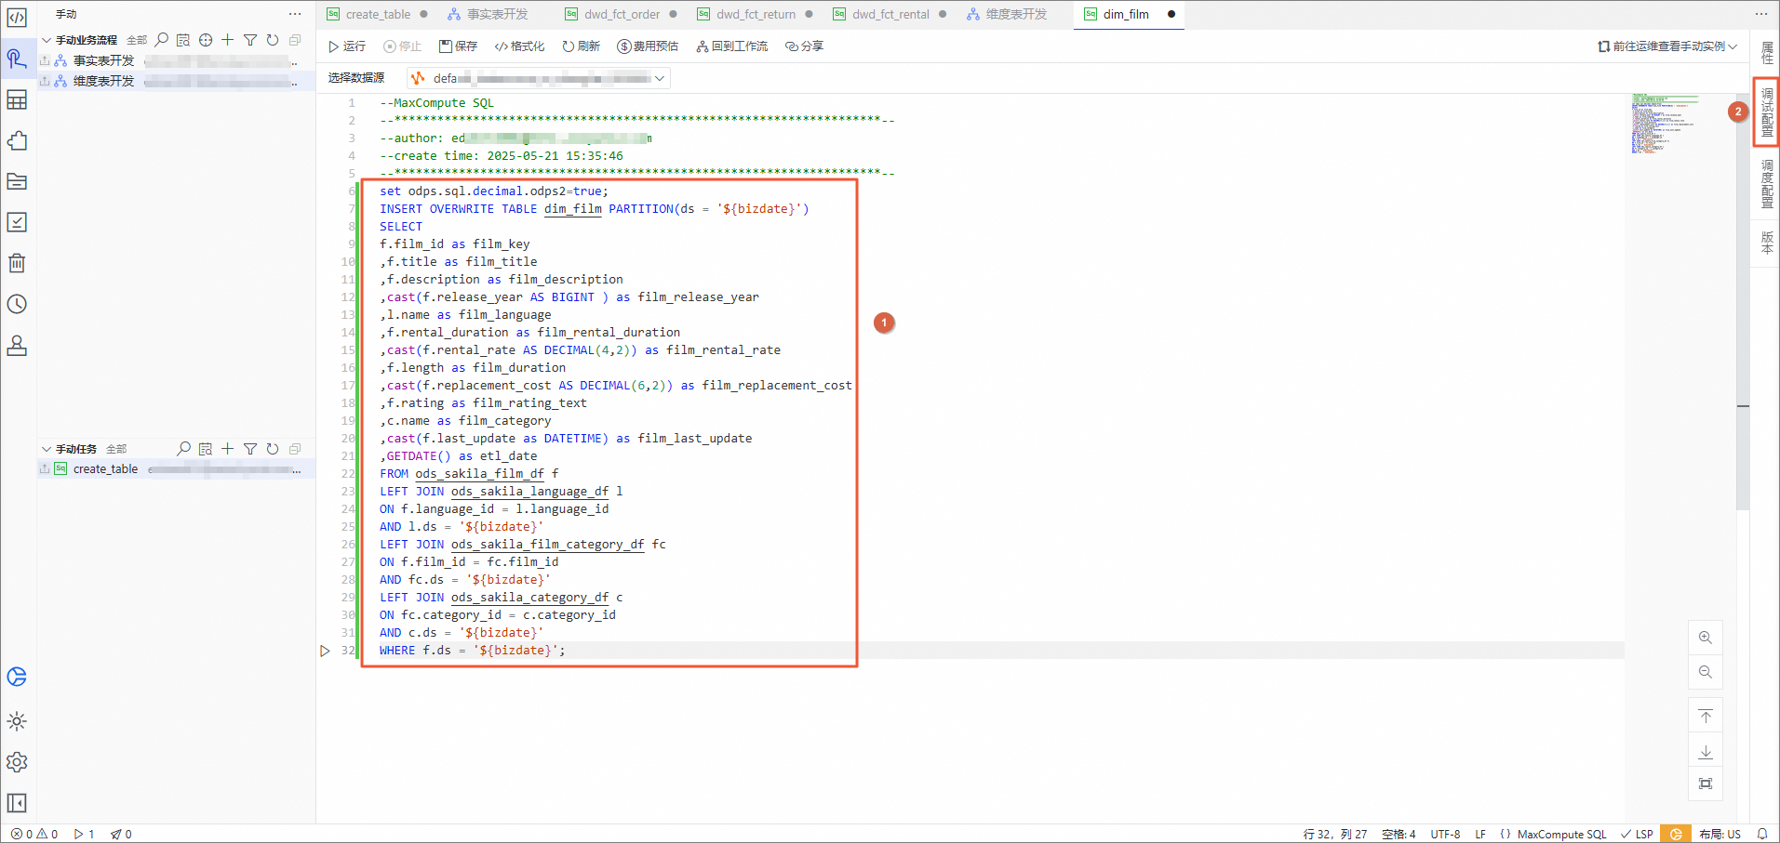
Task: Switch to the create_table tab
Action: 378,14
